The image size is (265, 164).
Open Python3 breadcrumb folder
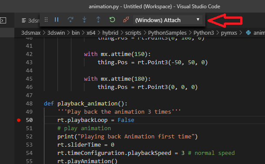click(204, 33)
